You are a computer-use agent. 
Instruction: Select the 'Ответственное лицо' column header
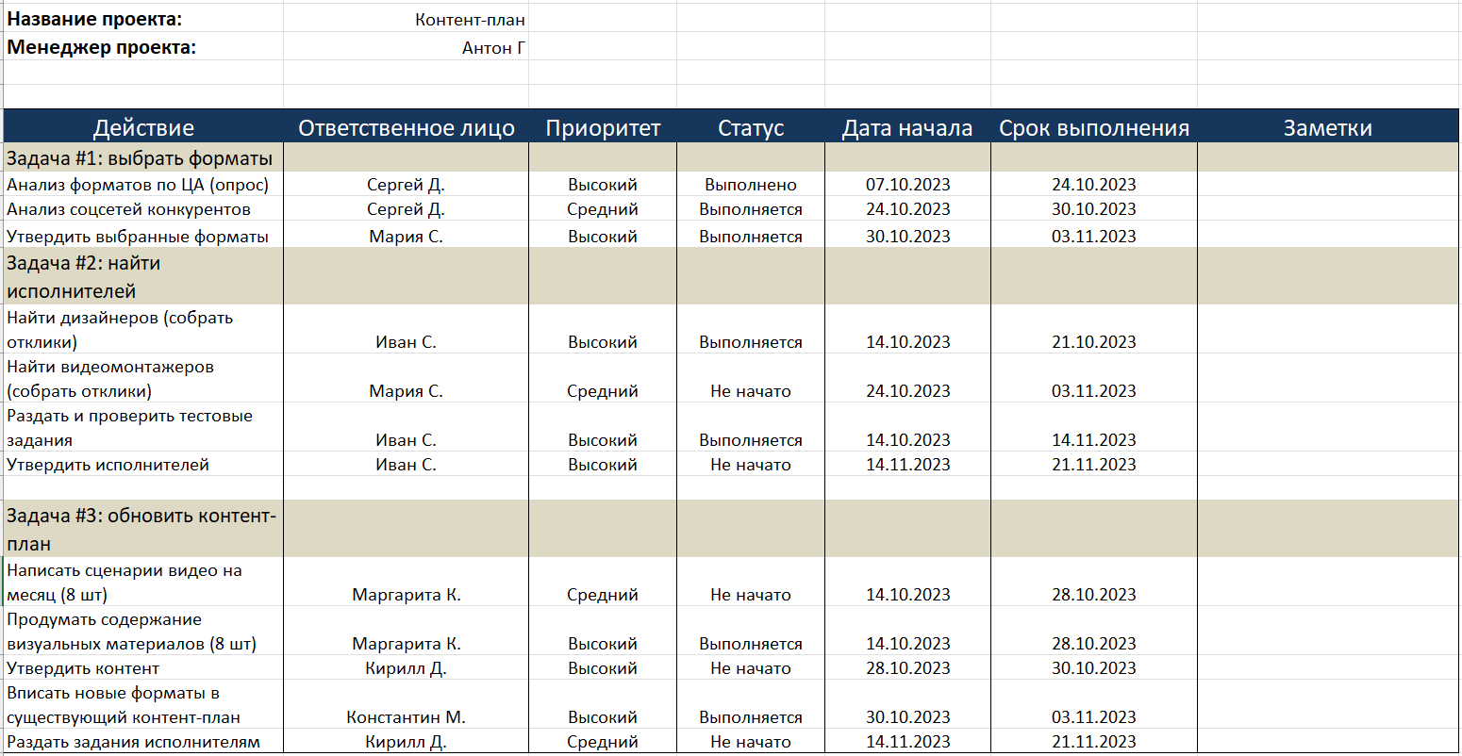click(x=406, y=128)
